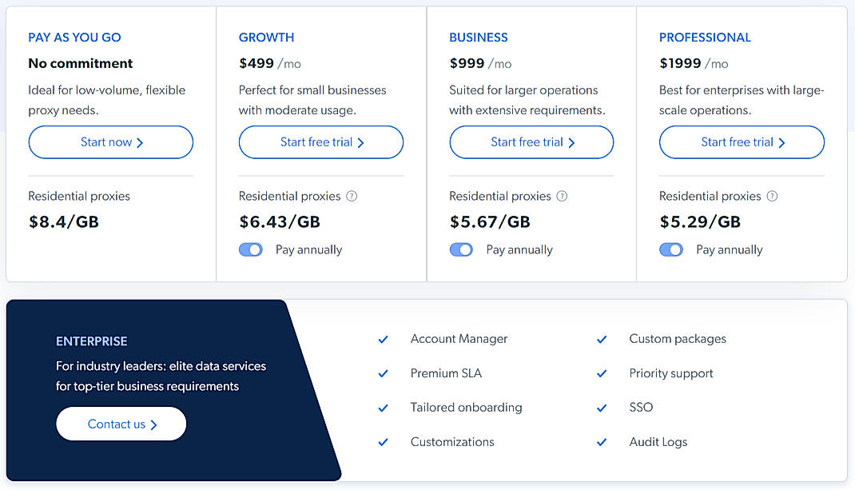Toggle Pay annually in the Professional plan
This screenshot has width=855, height=490.
tap(671, 249)
